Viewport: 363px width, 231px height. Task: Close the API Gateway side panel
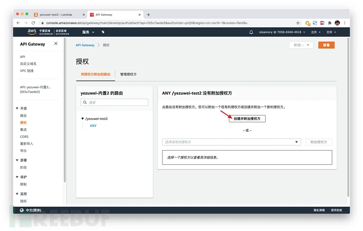click(x=56, y=44)
